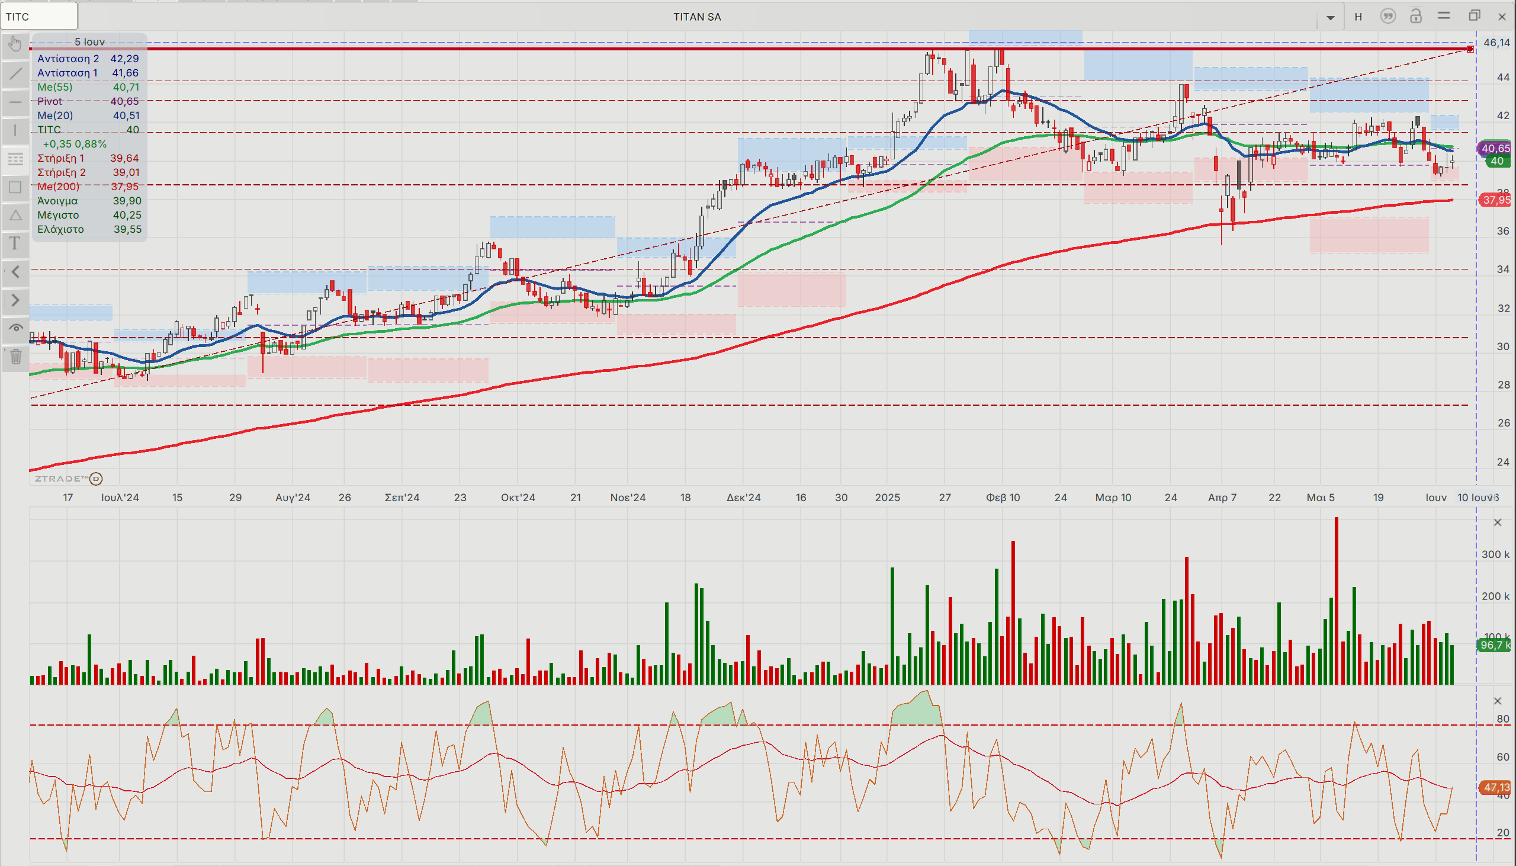Select the diagonal trend line tool
Viewport: 1516px width, 866px height.
coord(15,74)
